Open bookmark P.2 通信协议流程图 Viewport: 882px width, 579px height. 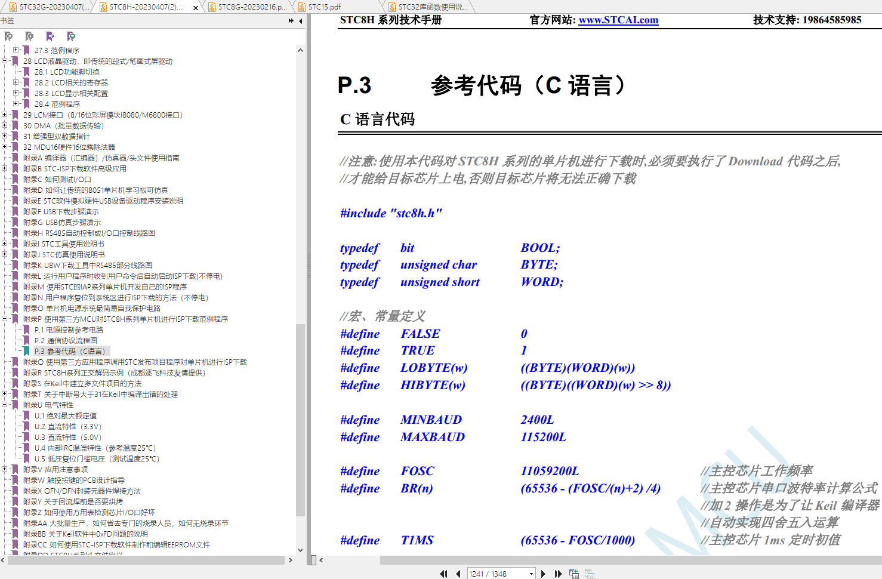[x=66, y=340]
